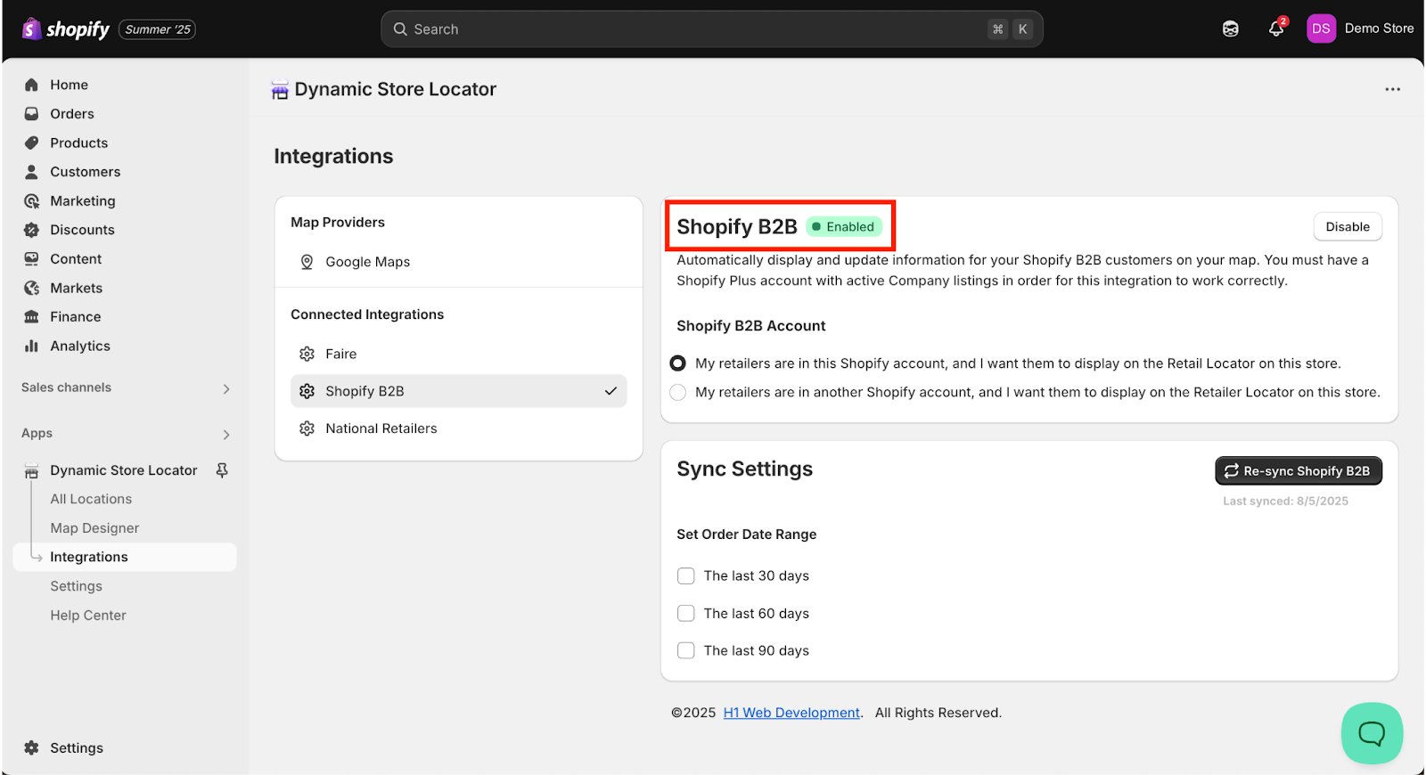
Task: Click the Settings gear icon at sidebar bottom
Action: (x=31, y=748)
